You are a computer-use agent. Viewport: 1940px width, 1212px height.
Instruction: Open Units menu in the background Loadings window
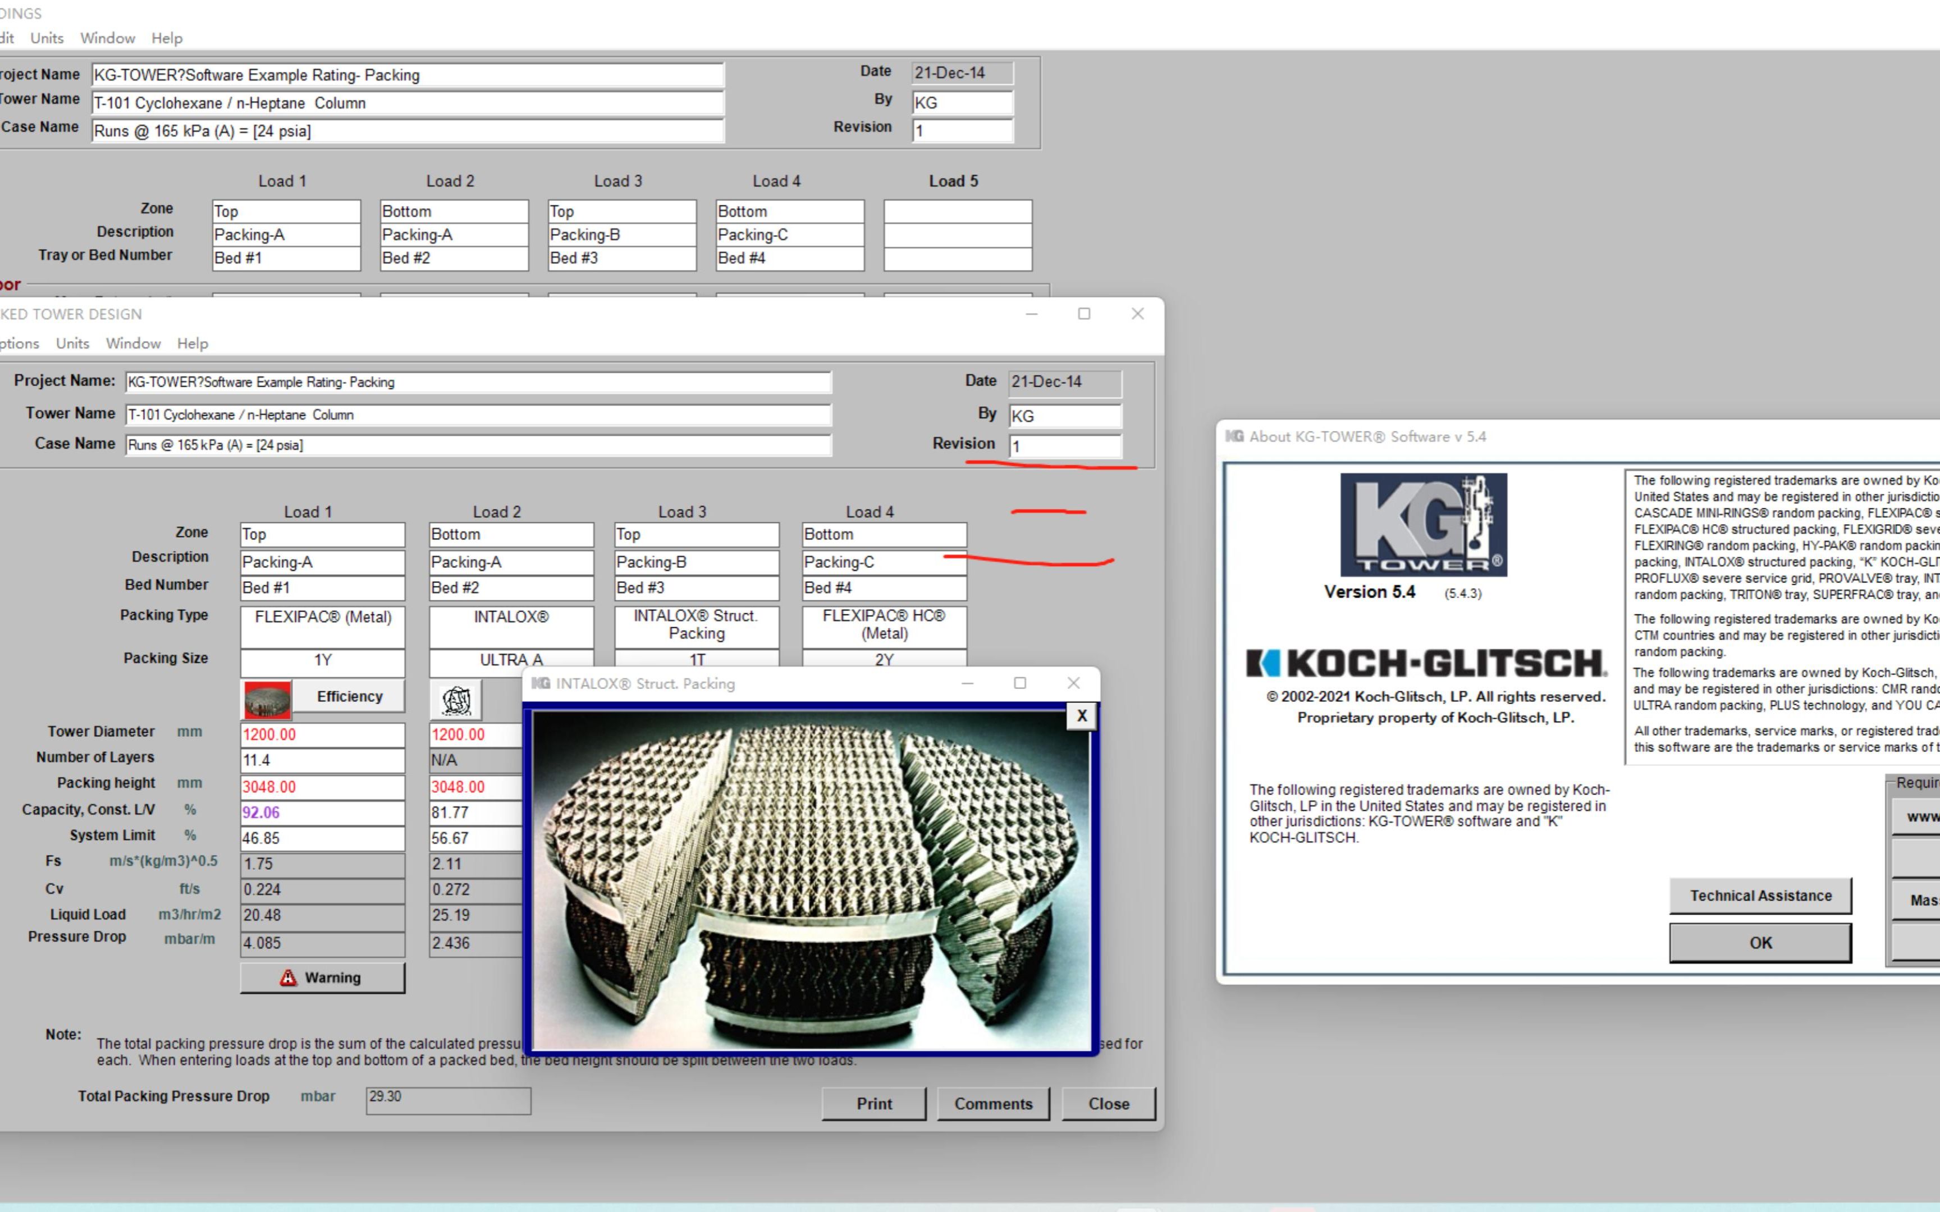click(x=47, y=38)
